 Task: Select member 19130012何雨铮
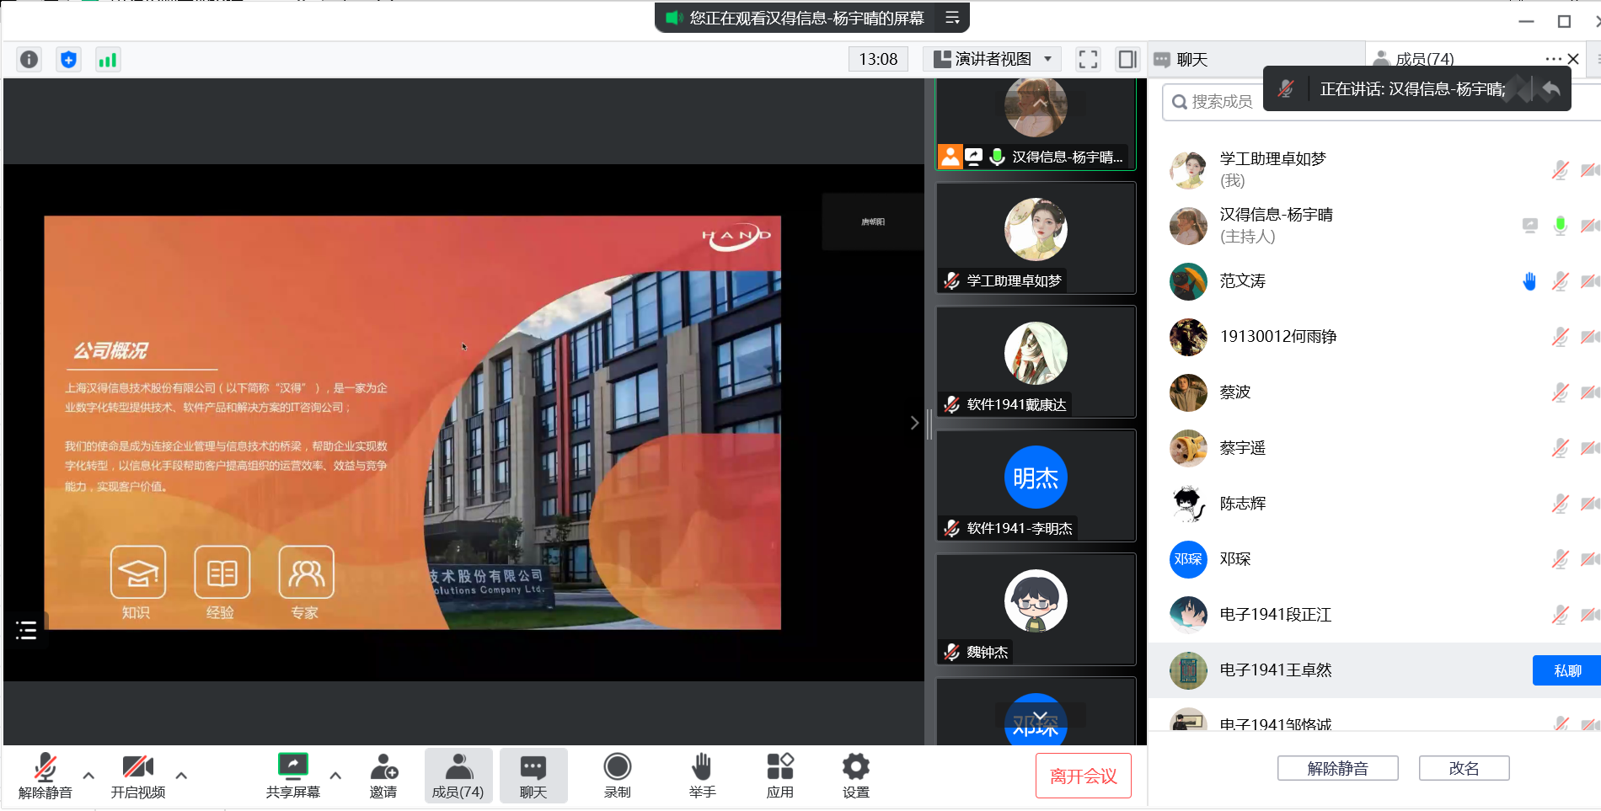point(1374,337)
